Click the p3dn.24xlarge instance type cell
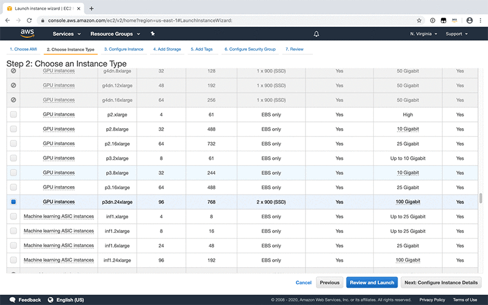 coord(117,202)
